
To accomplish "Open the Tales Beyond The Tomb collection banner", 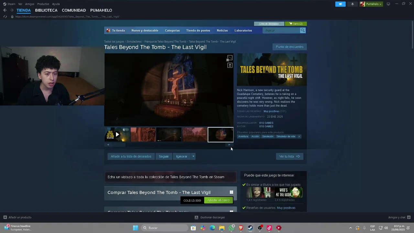I will pyautogui.click(x=170, y=177).
